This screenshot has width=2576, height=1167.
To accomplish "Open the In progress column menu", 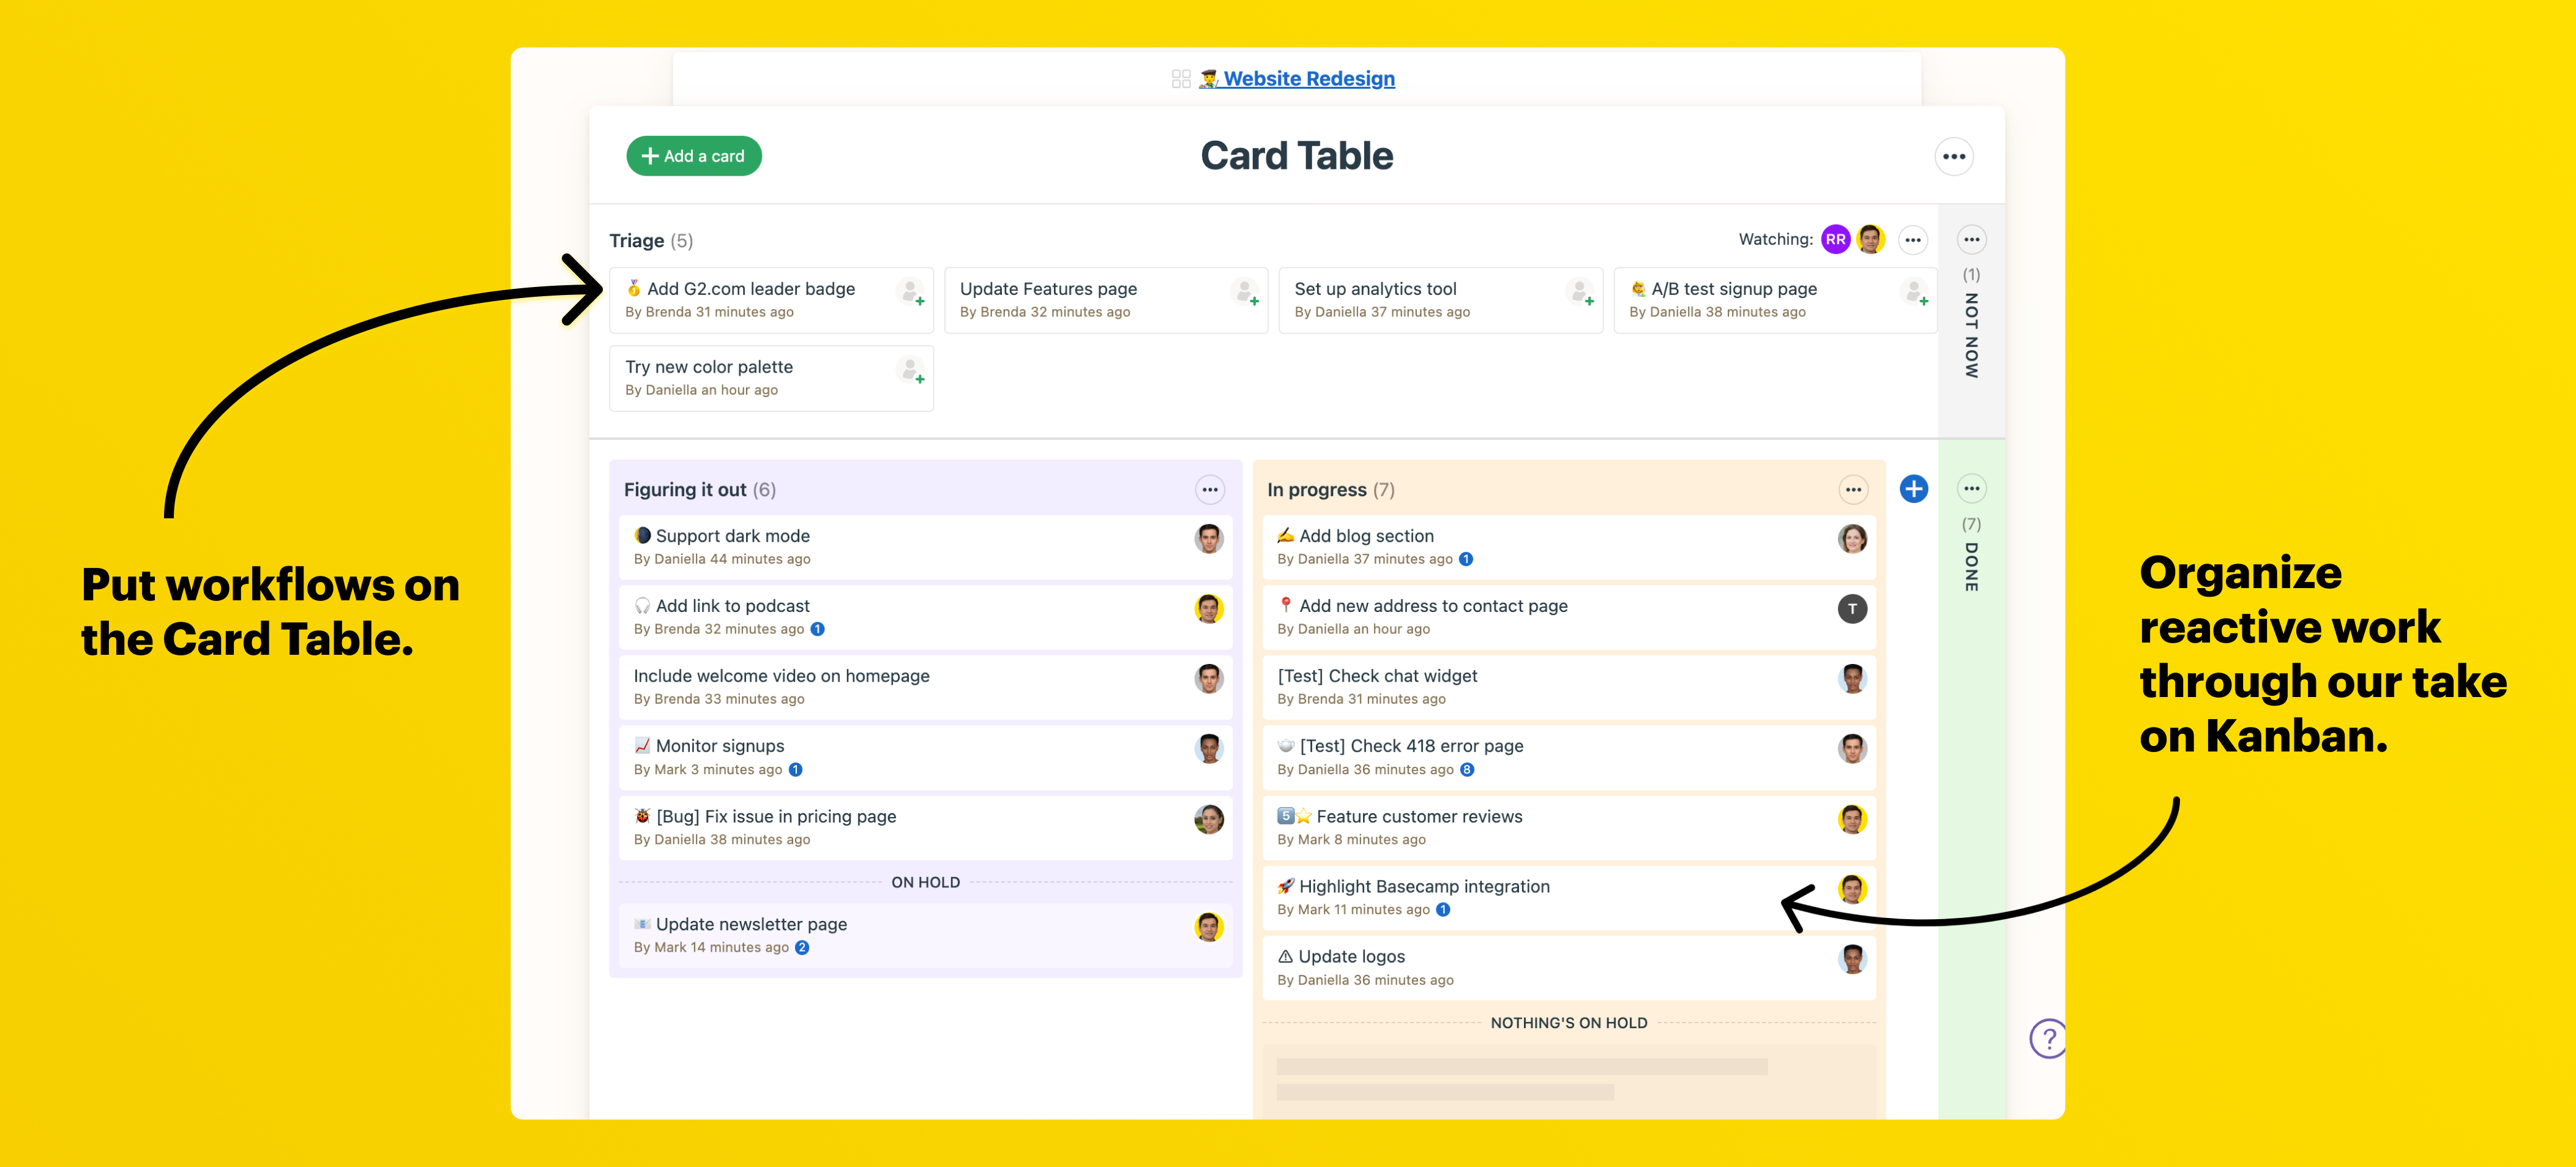I will click(x=1852, y=489).
